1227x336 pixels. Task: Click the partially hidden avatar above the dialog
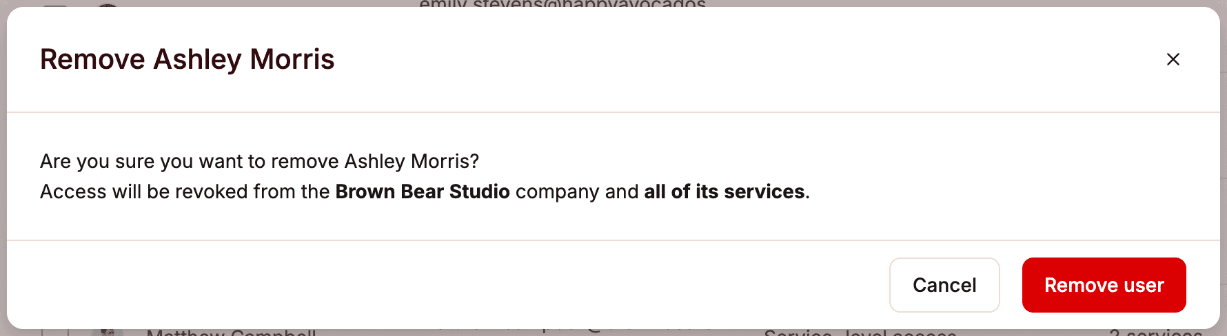click(108, 3)
